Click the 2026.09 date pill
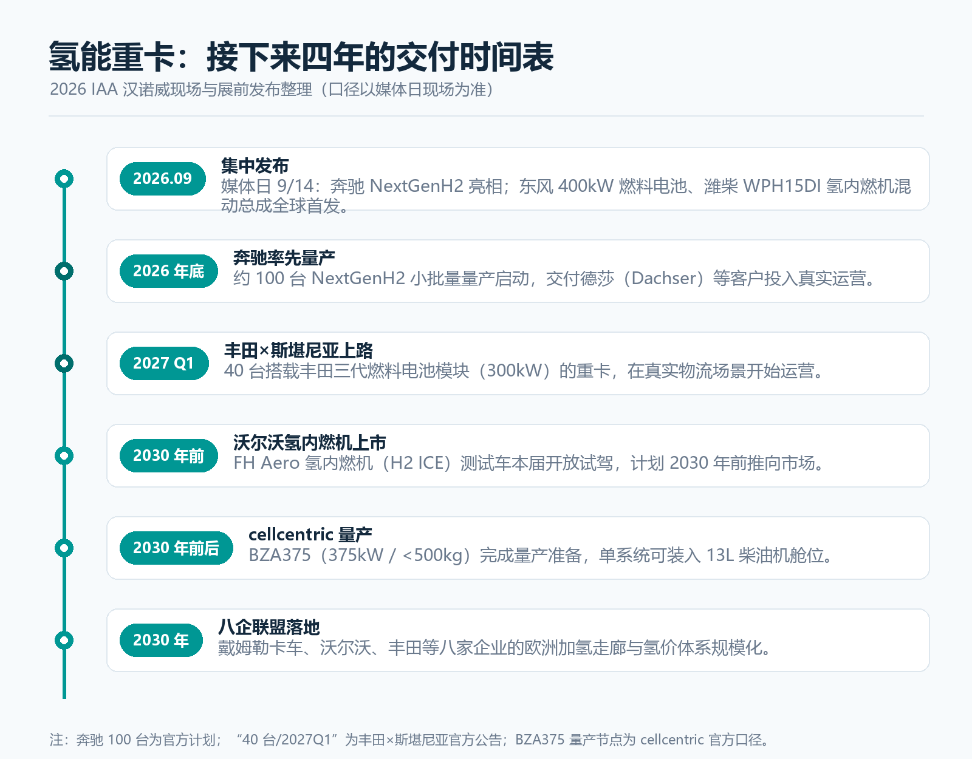The width and height of the screenshot is (972, 759). point(163,179)
